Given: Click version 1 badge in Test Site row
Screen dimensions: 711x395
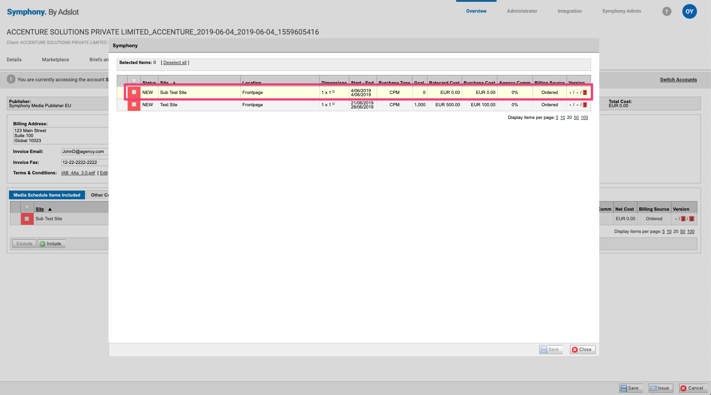Looking at the screenshot, I should pyautogui.click(x=585, y=105).
